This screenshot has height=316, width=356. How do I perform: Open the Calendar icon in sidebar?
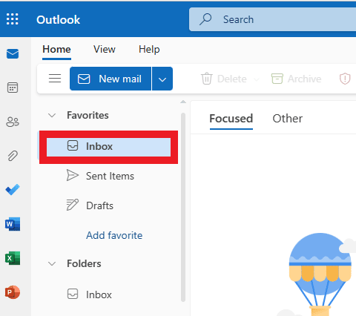point(13,88)
